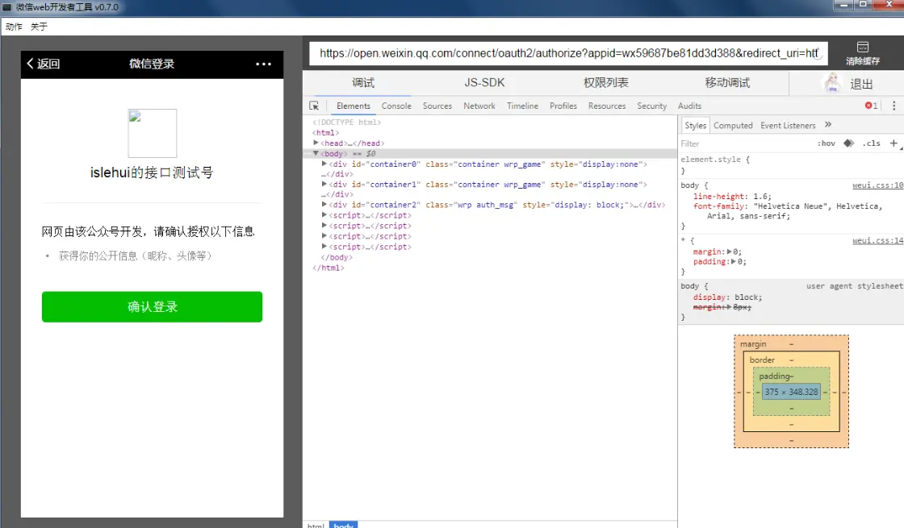The image size is (904, 528).
Task: Click the user avatar next to 退出
Action: pos(832,84)
